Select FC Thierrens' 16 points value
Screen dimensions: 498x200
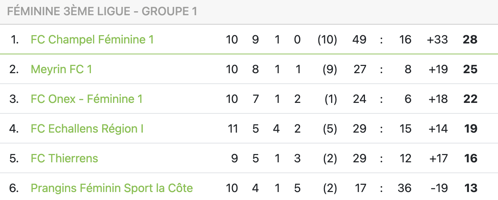[471, 158]
